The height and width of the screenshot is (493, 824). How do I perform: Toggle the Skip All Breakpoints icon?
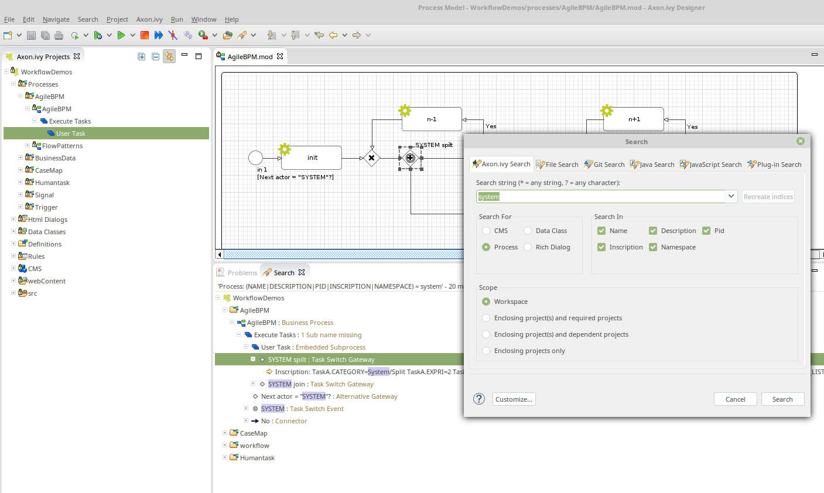coord(173,35)
